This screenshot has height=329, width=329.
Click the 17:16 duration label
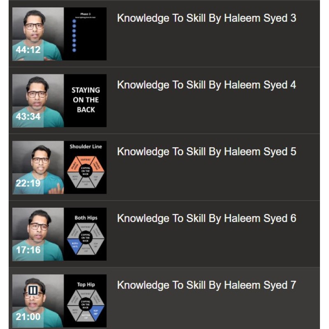pyautogui.click(x=28, y=250)
